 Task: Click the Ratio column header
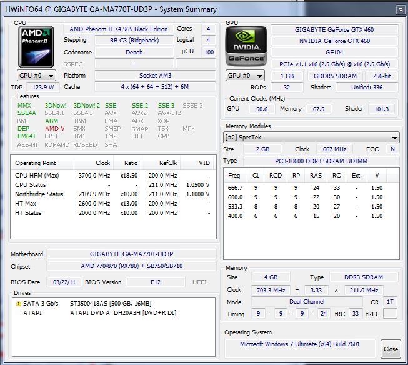pos(127,163)
